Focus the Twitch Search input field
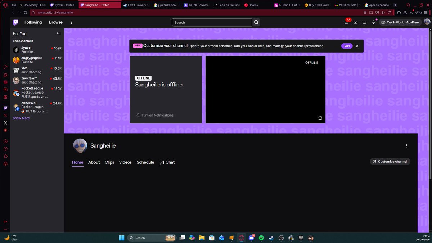This screenshot has width=432, height=243. click(x=212, y=22)
